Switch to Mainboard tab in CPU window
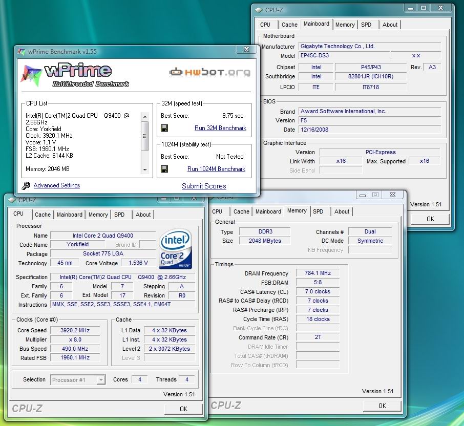 pos(70,215)
